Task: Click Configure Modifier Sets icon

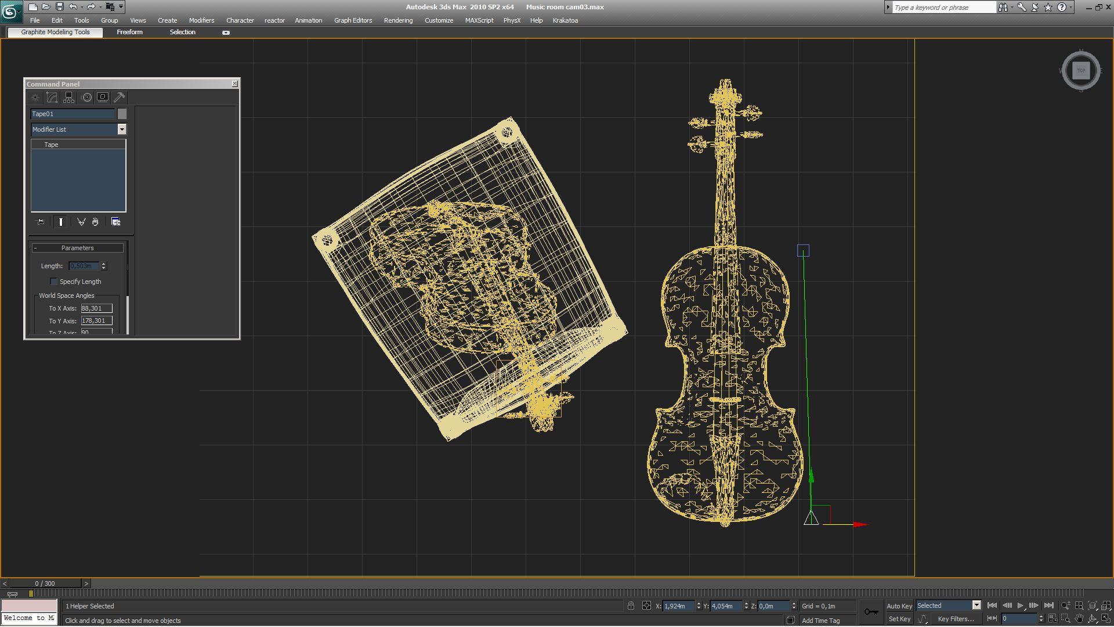Action: (115, 222)
